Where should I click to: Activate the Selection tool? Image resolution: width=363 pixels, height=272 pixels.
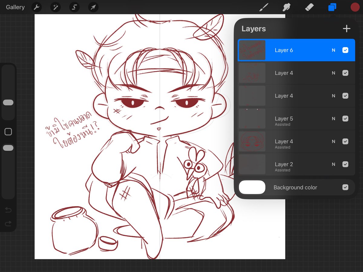tap(74, 7)
